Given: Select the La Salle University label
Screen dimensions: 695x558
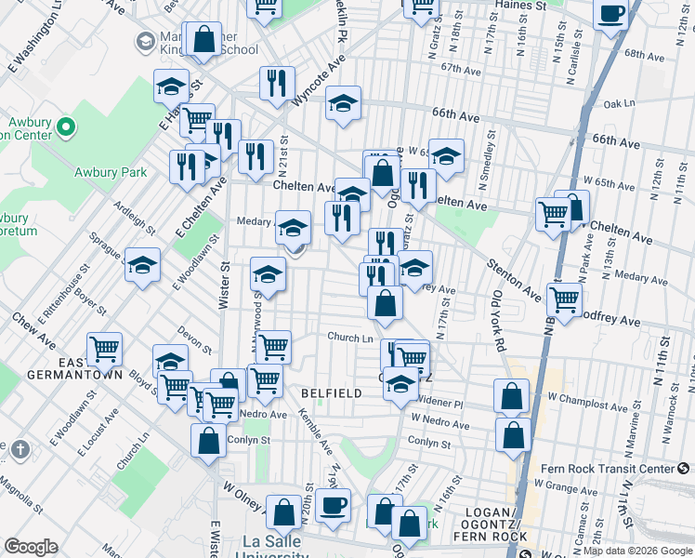Looking at the screenshot, I should tap(272, 549).
